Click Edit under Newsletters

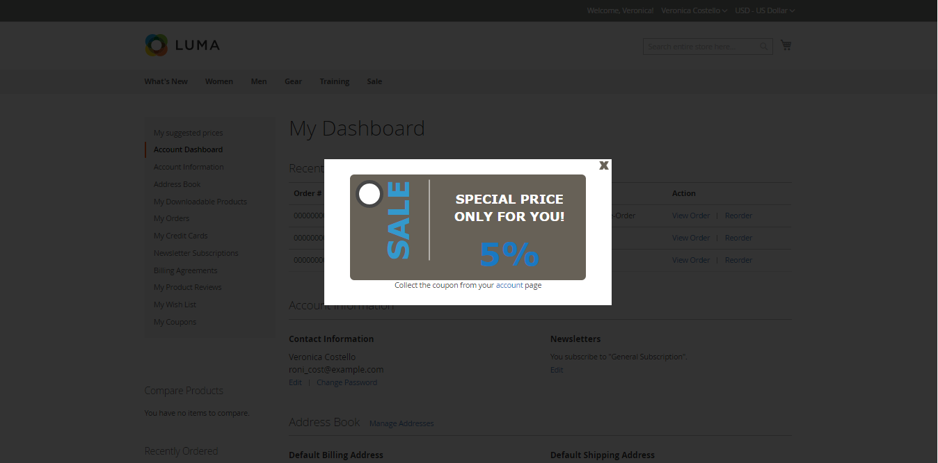pos(557,370)
